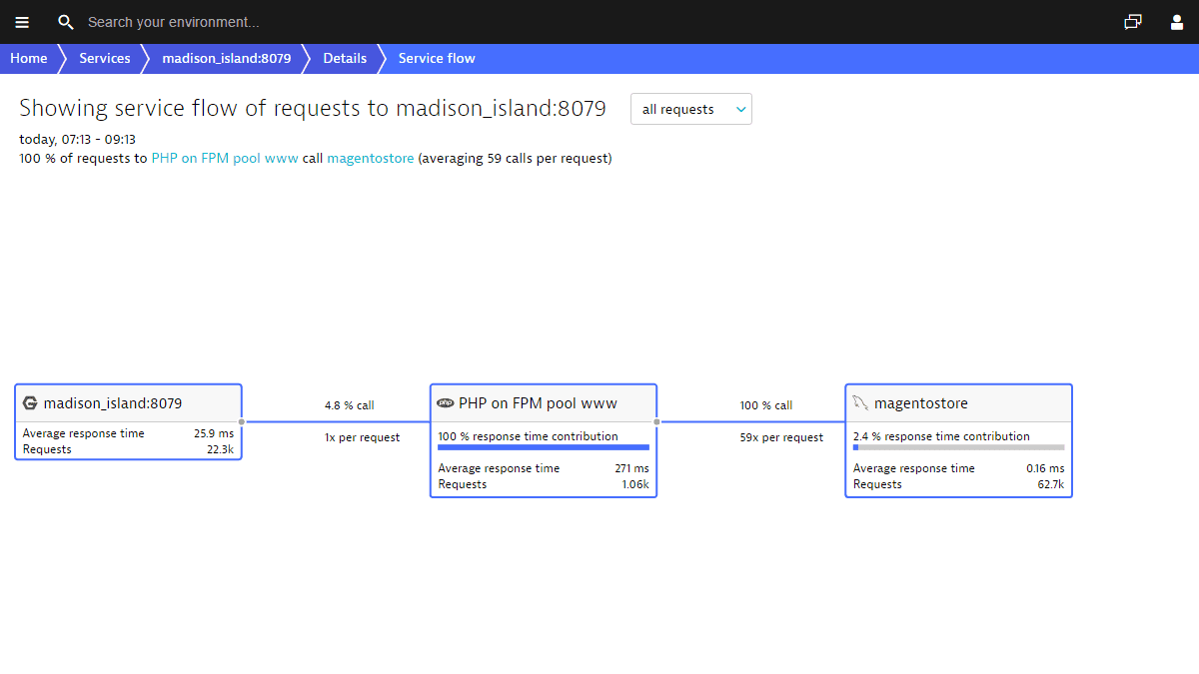Select the Service flow breadcrumb

pos(437,58)
